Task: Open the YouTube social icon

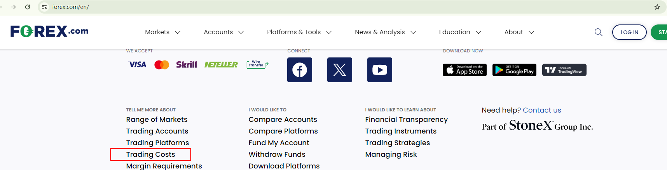Action: point(379,70)
